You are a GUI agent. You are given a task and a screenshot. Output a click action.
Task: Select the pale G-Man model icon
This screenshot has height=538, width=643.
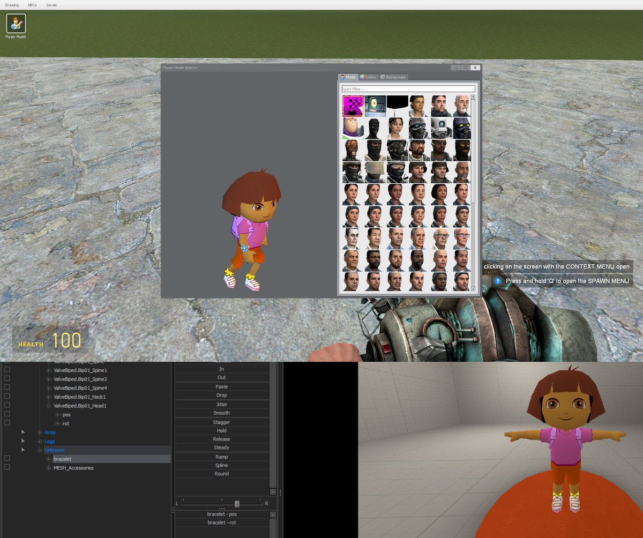[353, 238]
